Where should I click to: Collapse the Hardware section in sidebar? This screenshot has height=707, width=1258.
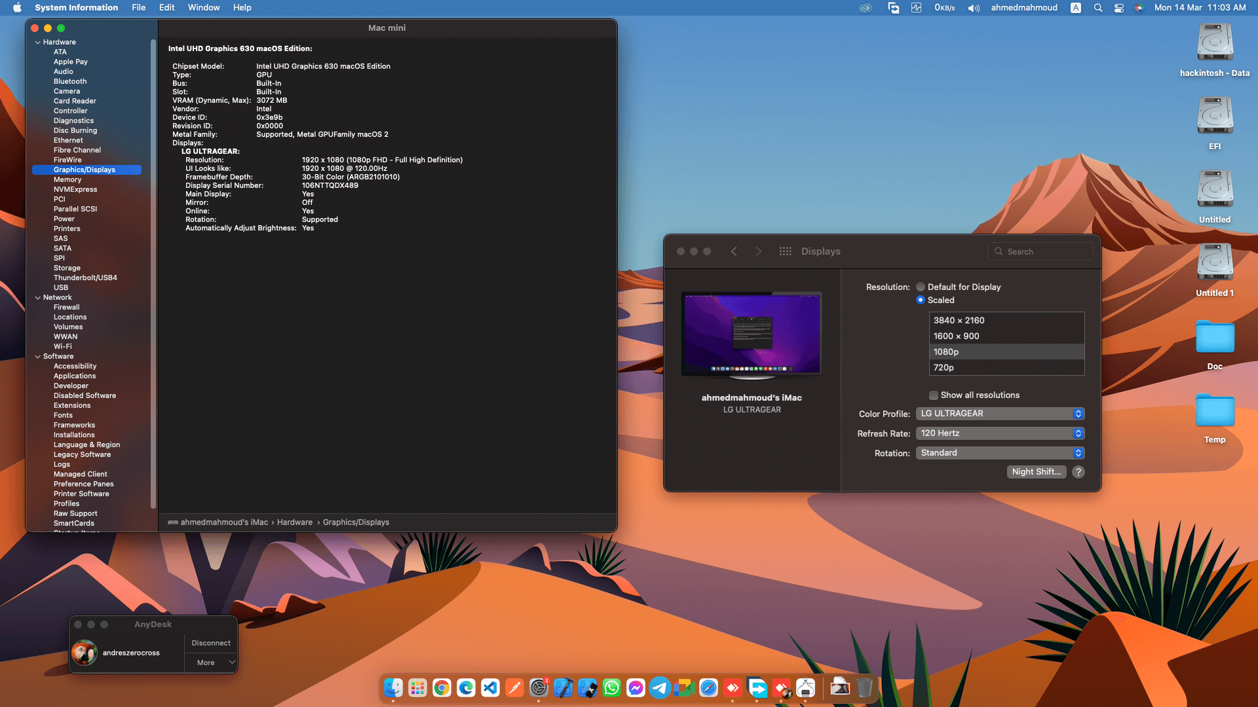37,43
